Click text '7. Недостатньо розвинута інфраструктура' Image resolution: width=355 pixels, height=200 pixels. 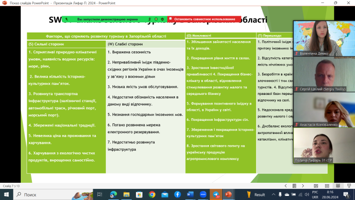pyautogui.click(x=131, y=146)
